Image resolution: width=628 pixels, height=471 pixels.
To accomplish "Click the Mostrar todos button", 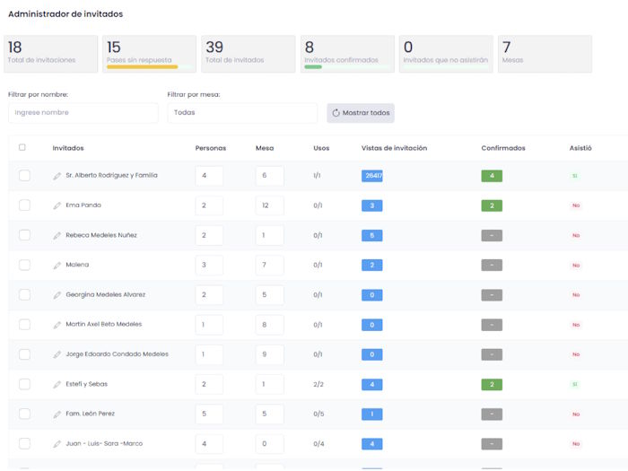I will click(x=361, y=113).
